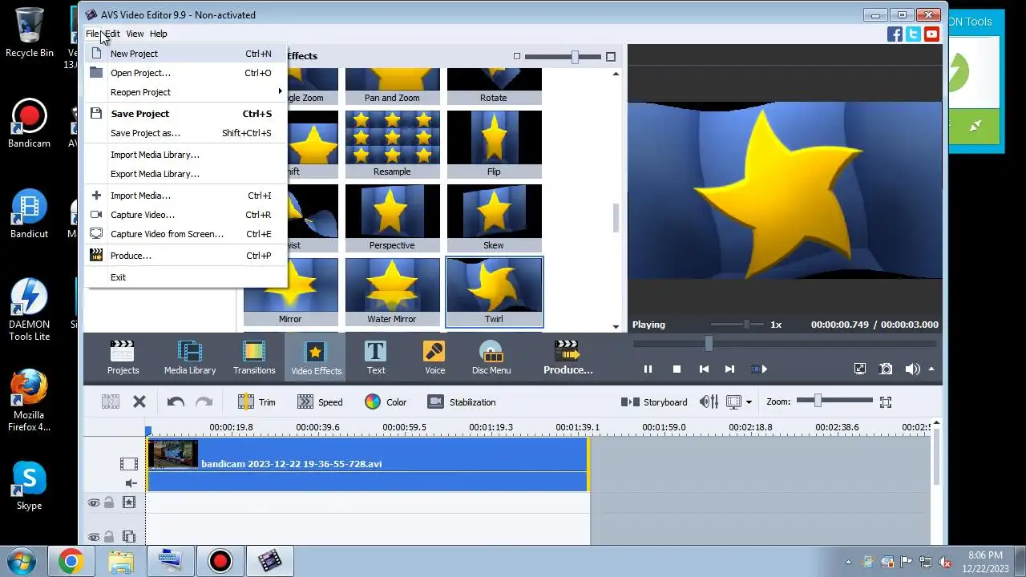Open the File menu
Viewport: 1026px width, 577px height.
coord(92,34)
